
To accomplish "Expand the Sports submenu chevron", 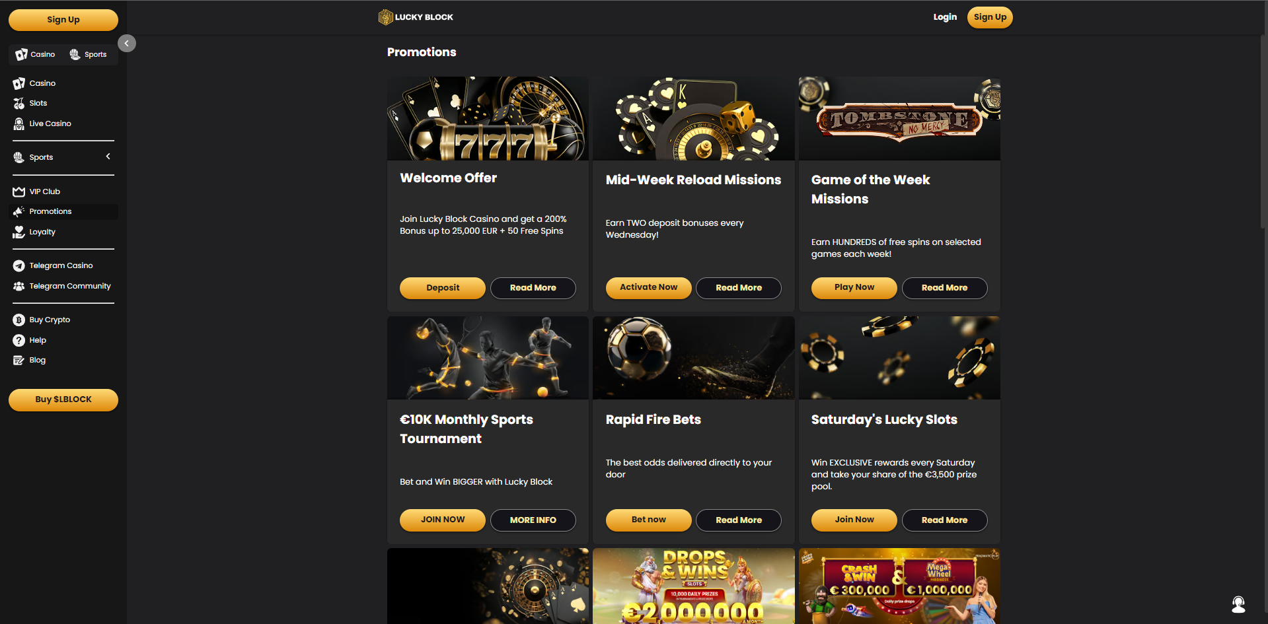I will (108, 156).
